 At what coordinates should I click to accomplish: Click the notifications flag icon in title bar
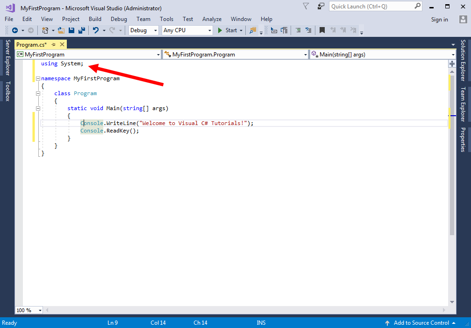click(x=306, y=6)
